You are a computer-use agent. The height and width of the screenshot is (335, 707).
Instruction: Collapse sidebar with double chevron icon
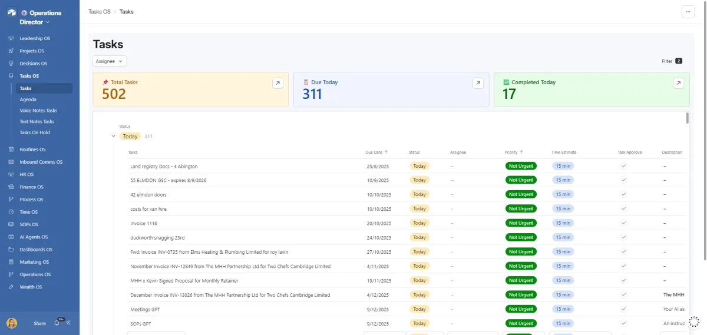click(x=68, y=323)
